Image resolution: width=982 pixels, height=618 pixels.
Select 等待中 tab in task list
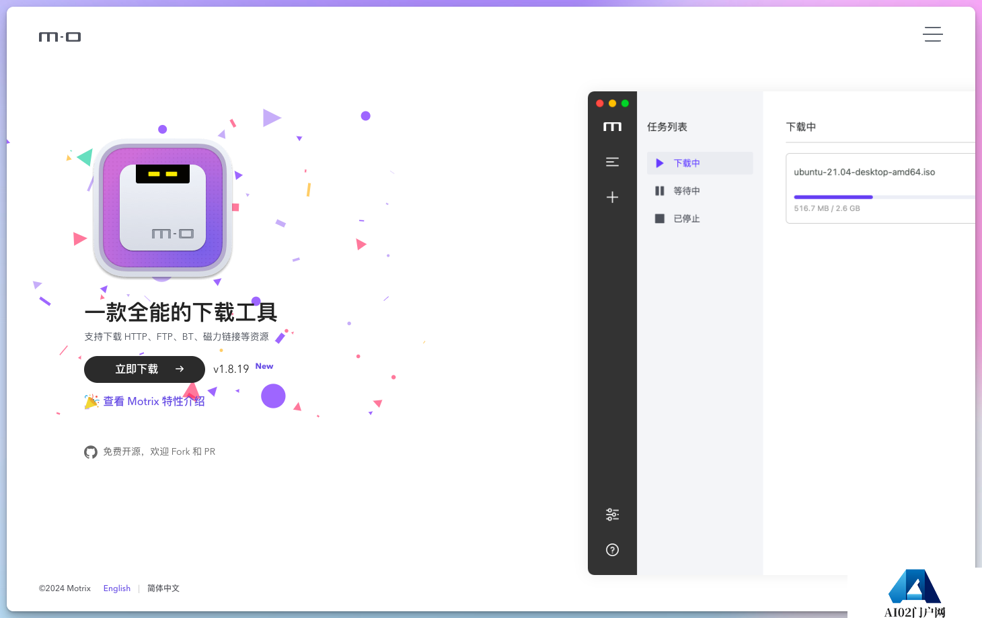(x=700, y=191)
